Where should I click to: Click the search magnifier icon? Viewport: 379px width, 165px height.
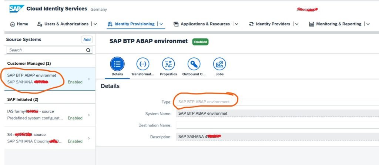pos(88,50)
